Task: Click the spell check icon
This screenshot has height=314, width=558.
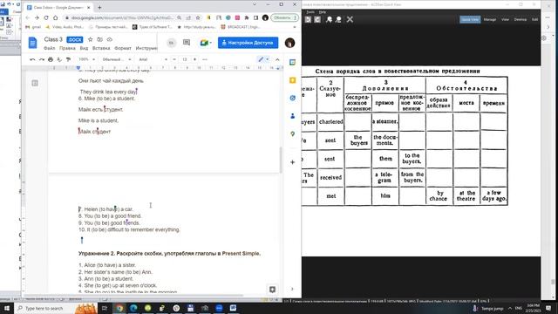Action: pos(59,59)
